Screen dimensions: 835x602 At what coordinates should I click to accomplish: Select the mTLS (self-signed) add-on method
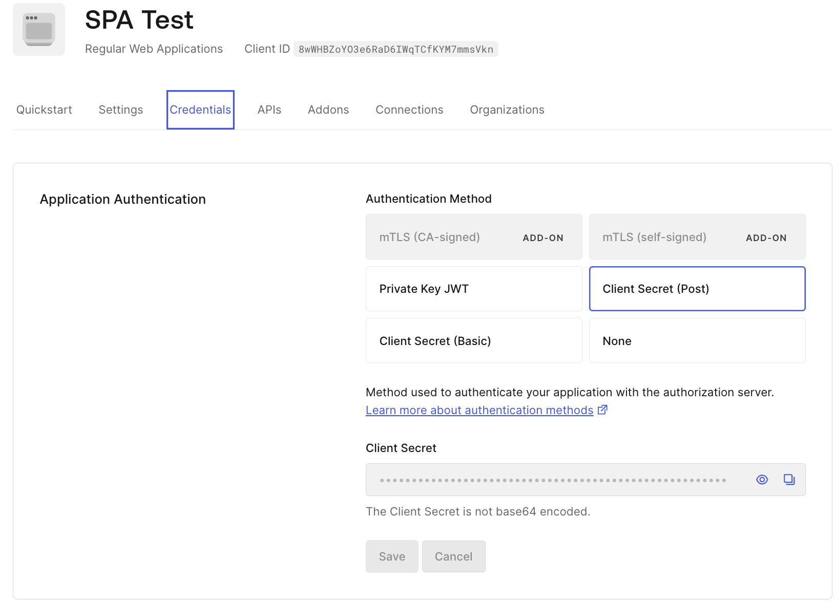pyautogui.click(x=697, y=236)
